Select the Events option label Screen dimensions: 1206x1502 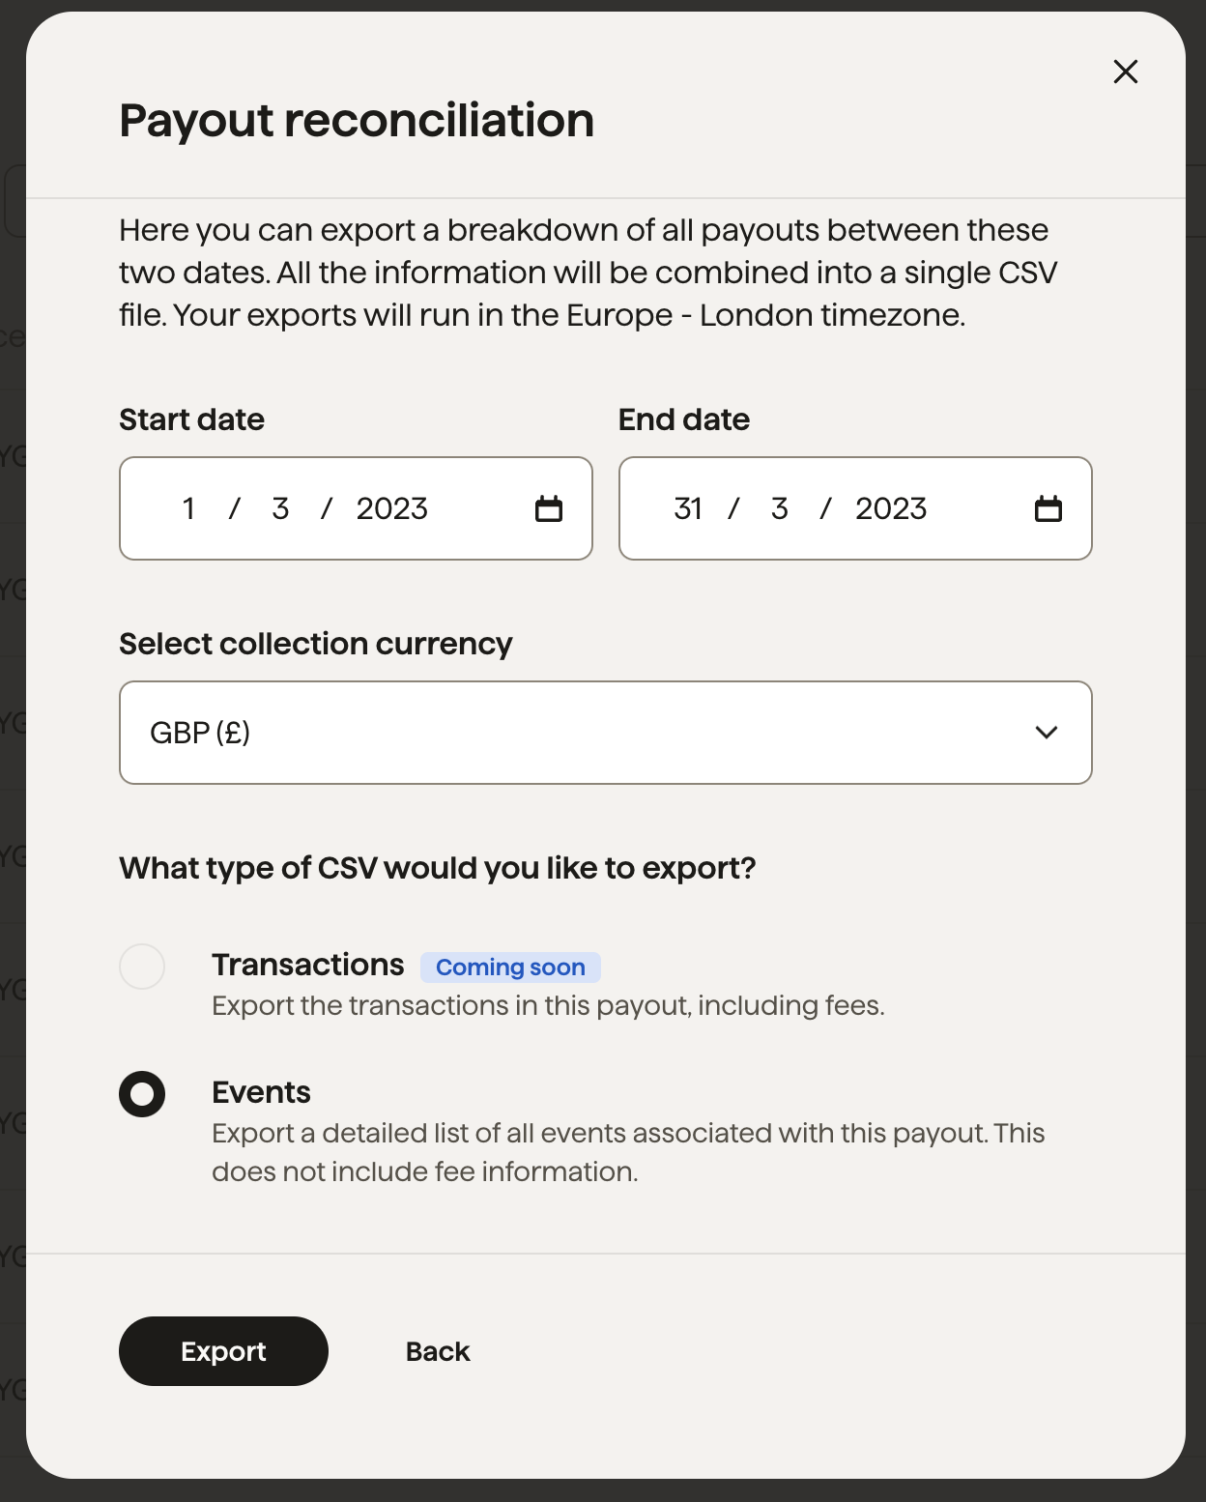point(260,1092)
